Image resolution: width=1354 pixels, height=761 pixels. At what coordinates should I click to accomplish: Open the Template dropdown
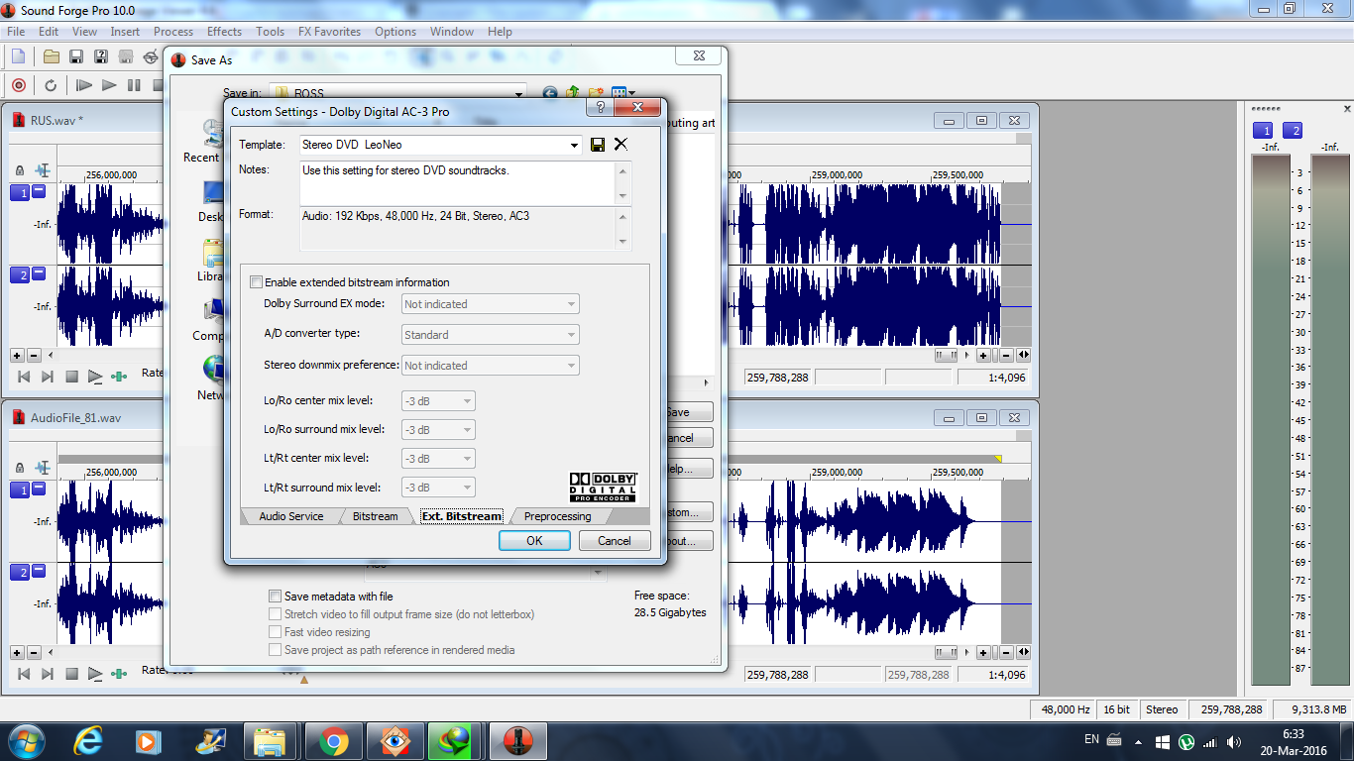tap(575, 145)
